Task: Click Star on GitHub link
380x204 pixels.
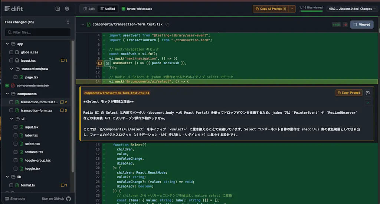Action: 56,199
